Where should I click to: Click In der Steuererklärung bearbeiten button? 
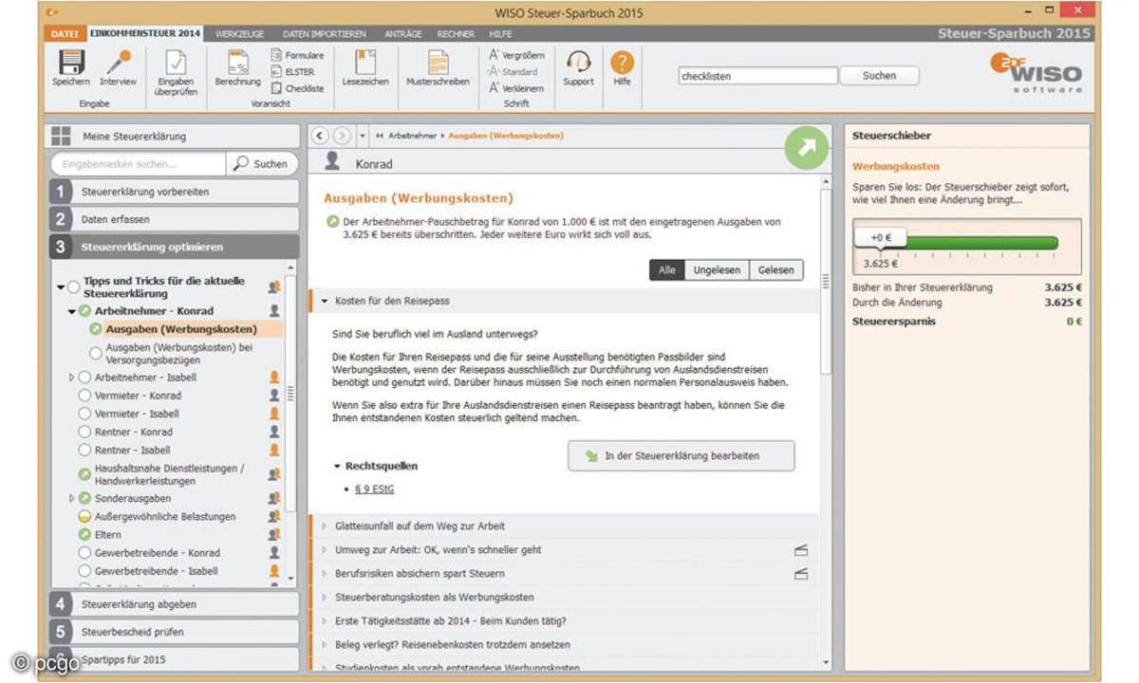coord(681,456)
